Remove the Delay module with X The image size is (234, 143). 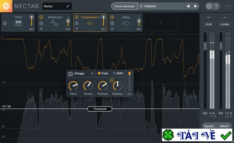(112, 29)
